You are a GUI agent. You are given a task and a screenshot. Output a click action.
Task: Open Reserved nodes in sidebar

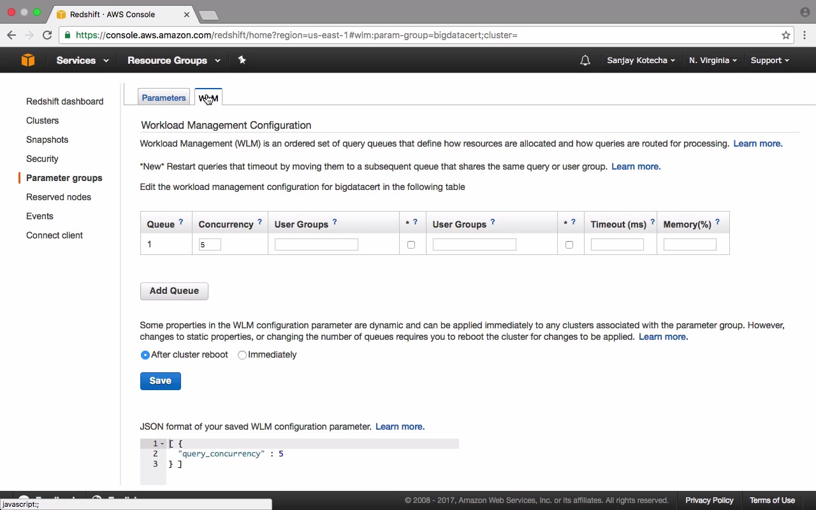coord(59,197)
